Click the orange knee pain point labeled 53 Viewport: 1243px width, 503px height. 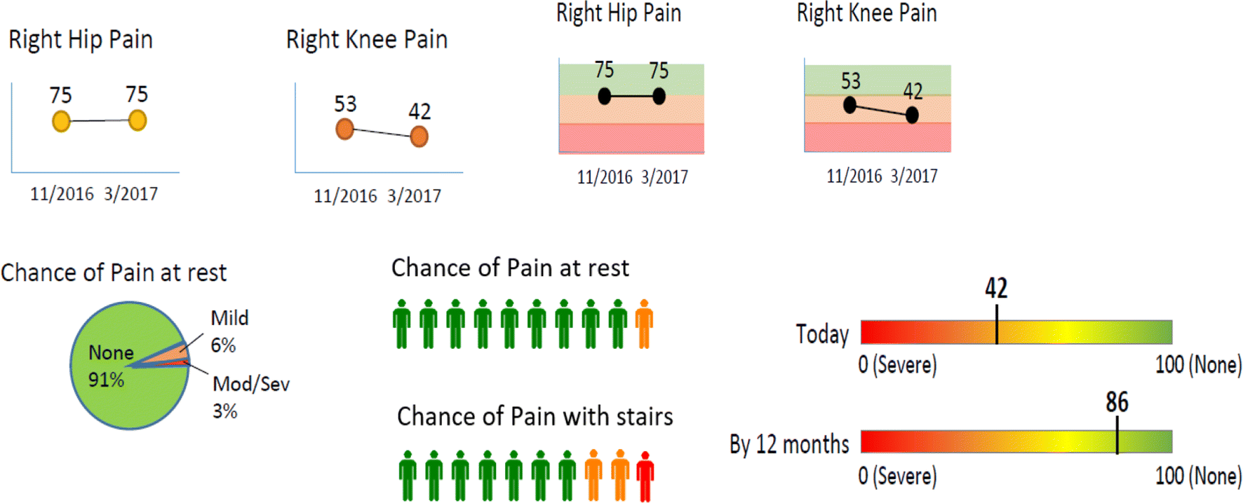[344, 129]
